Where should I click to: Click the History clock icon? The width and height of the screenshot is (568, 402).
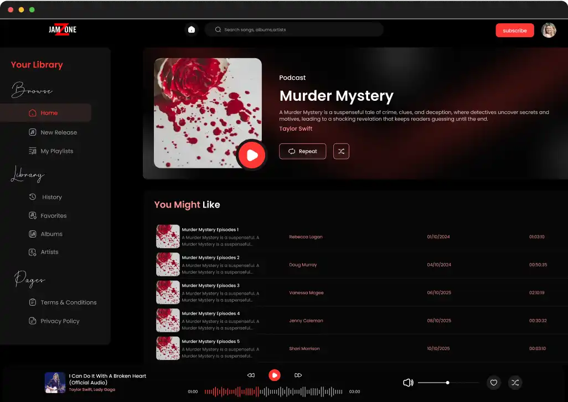(x=33, y=197)
